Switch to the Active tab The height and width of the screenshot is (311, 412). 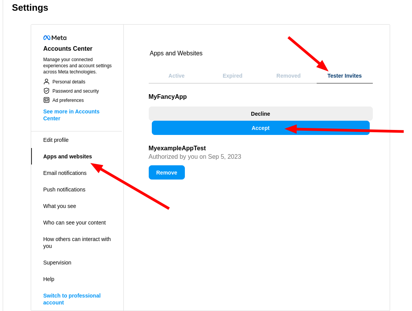click(176, 76)
